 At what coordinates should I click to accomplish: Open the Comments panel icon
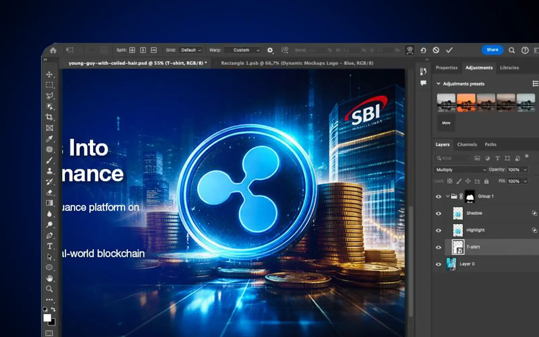click(x=423, y=83)
